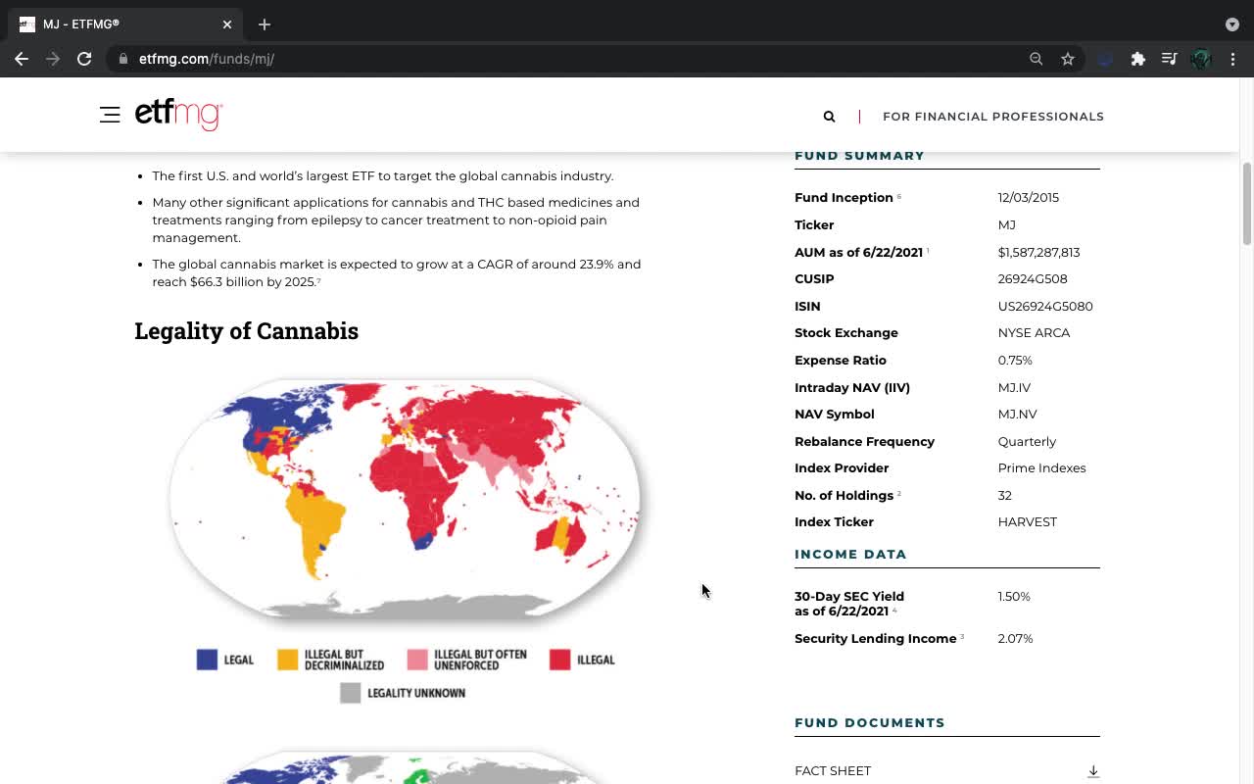The width and height of the screenshot is (1254, 784).
Task: Click the browser forward arrow
Action: pos(53,59)
